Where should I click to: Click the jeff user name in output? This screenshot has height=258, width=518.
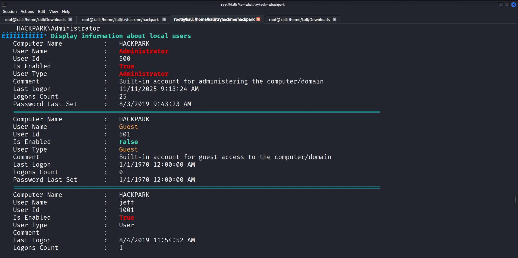point(127,202)
